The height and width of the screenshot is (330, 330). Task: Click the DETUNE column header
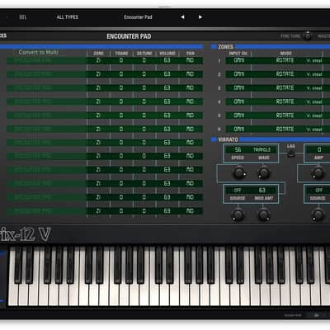click(x=144, y=54)
